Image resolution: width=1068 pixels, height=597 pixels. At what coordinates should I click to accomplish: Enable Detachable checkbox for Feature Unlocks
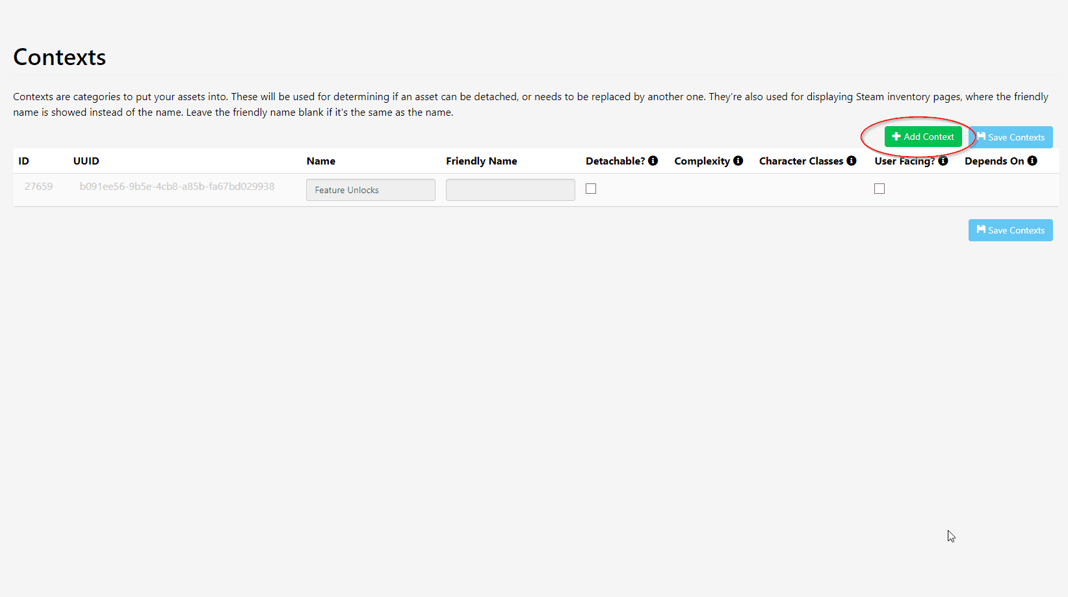[x=591, y=189]
